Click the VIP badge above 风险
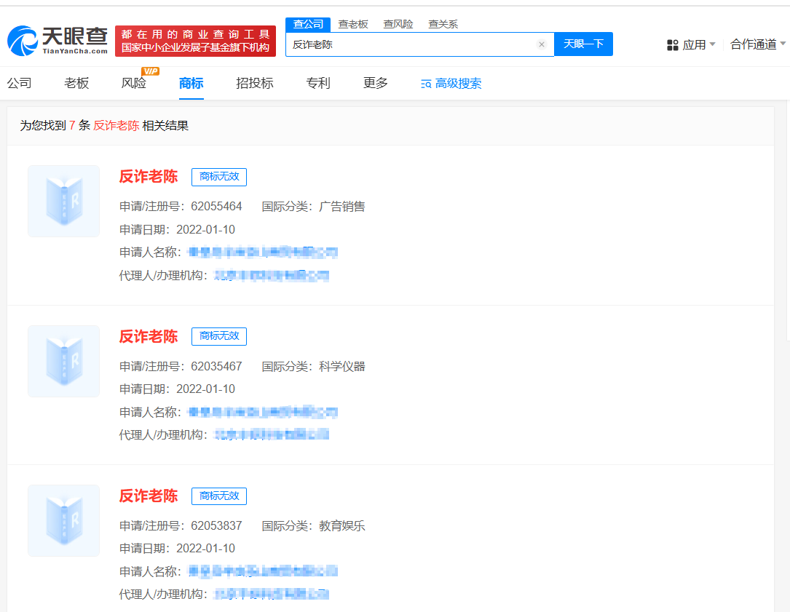This screenshot has height=612, width=790. 150,71
